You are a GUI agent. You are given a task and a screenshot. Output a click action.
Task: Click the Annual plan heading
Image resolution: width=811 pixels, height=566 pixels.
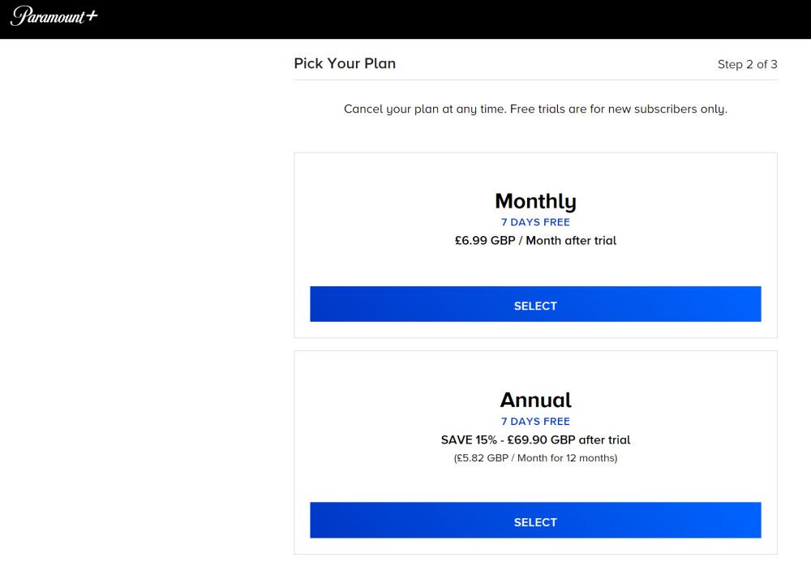(535, 400)
